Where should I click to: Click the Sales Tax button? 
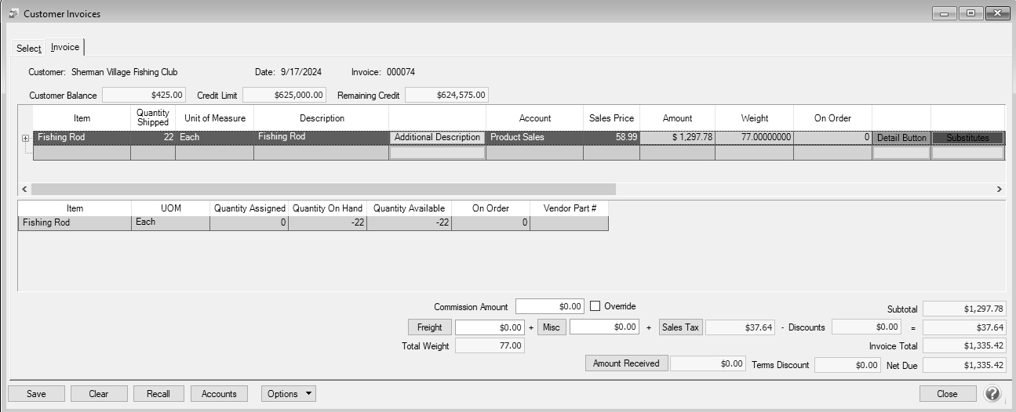click(680, 327)
